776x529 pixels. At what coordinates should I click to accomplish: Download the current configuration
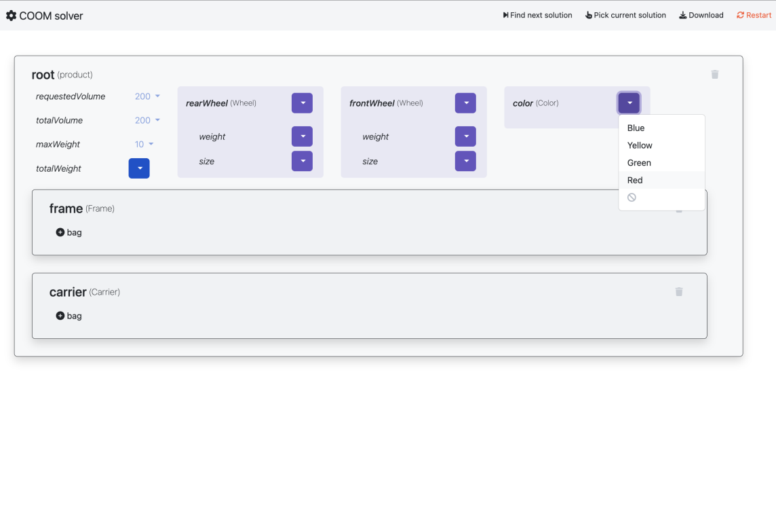pyautogui.click(x=701, y=15)
